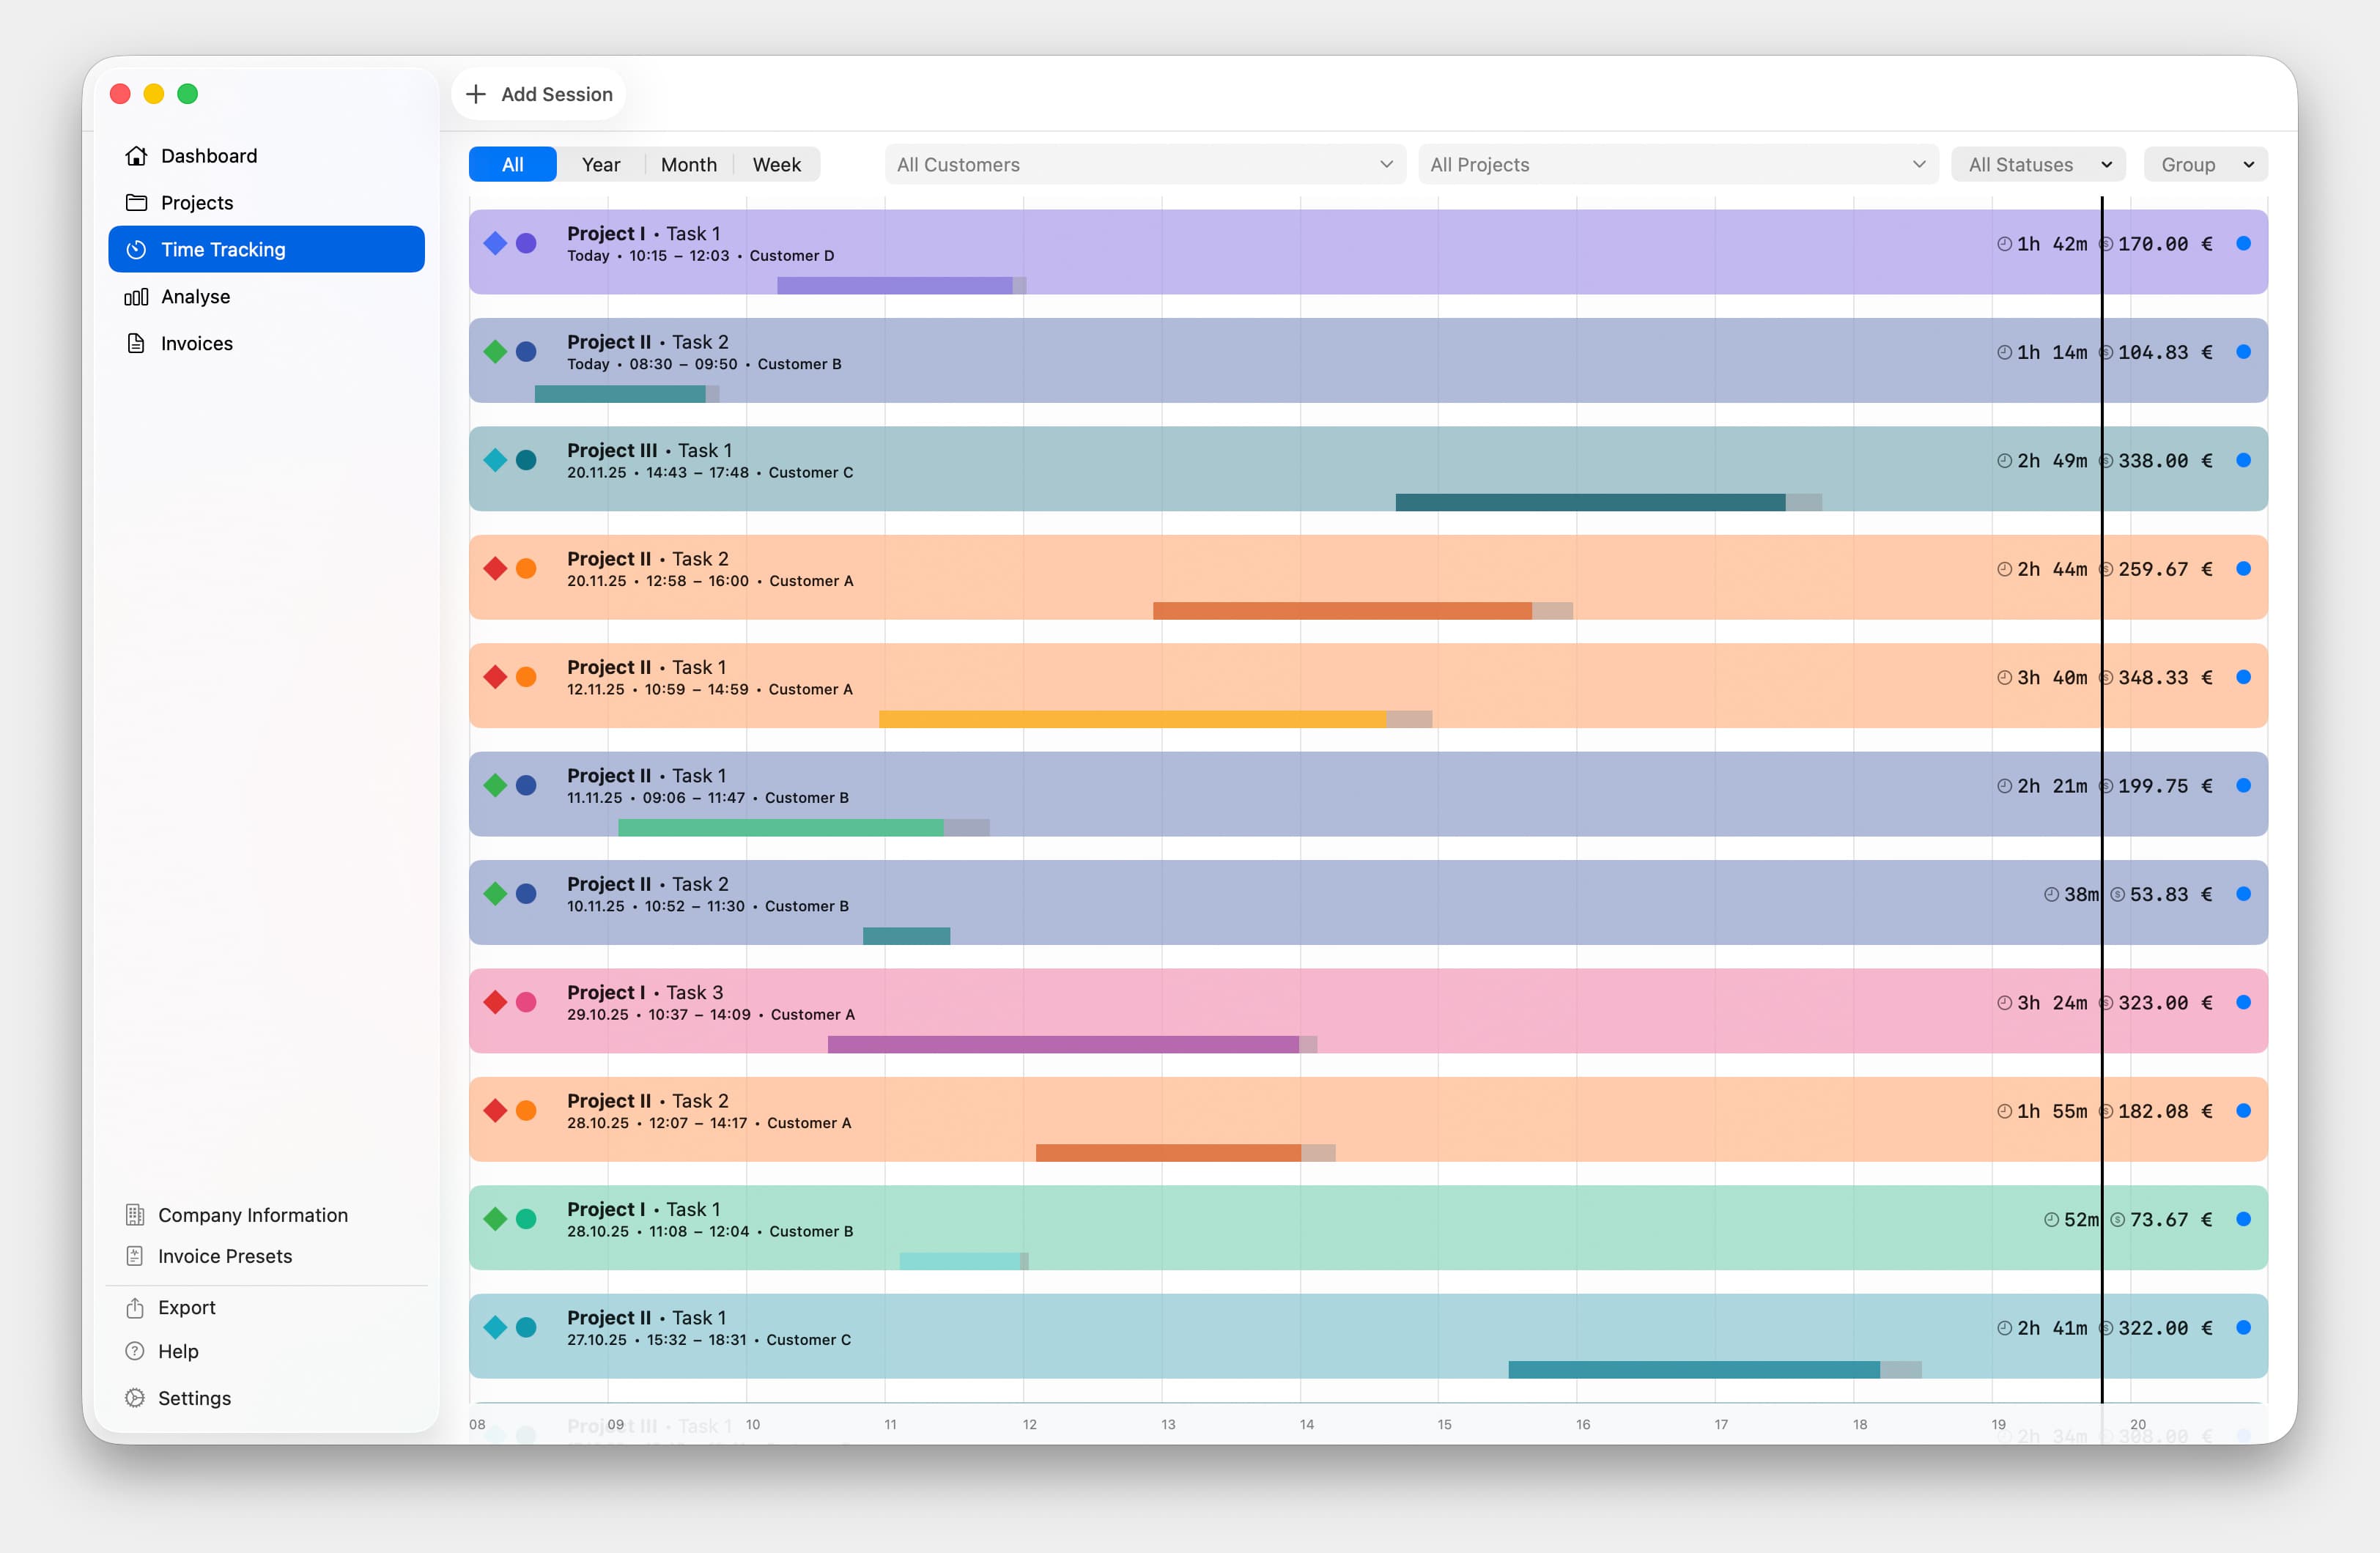This screenshot has width=2380, height=1553.
Task: Open the All Customers dropdown
Action: 1144,164
